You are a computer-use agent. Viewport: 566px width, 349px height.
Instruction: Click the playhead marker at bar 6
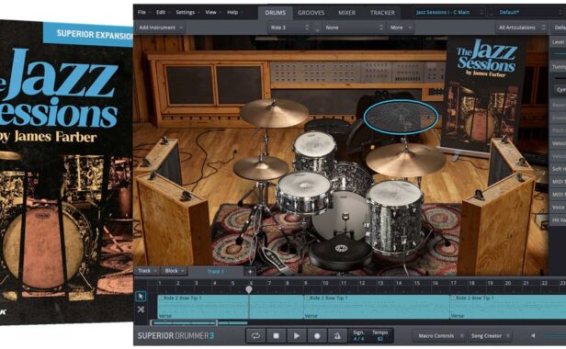point(249,289)
